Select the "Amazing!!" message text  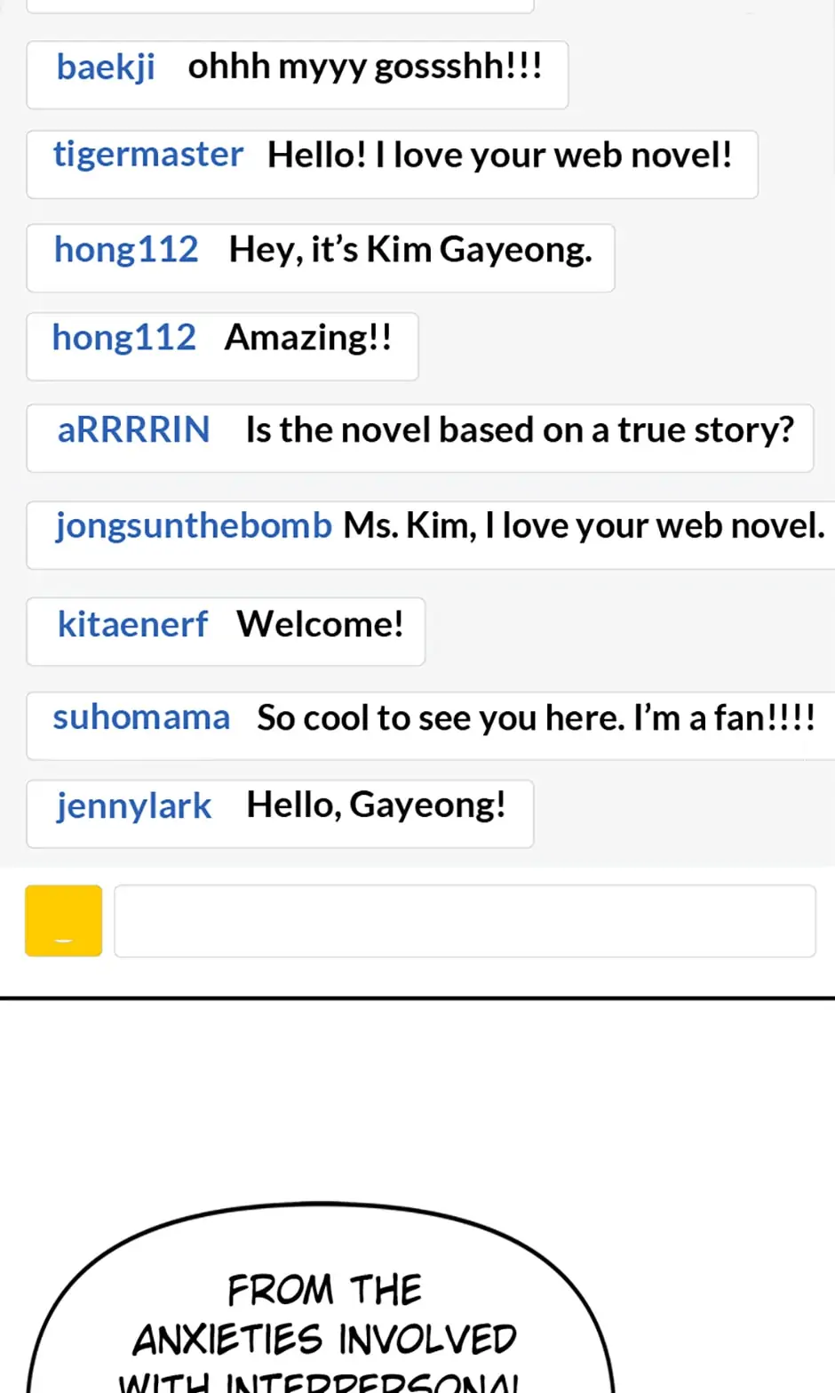pyautogui.click(x=307, y=338)
